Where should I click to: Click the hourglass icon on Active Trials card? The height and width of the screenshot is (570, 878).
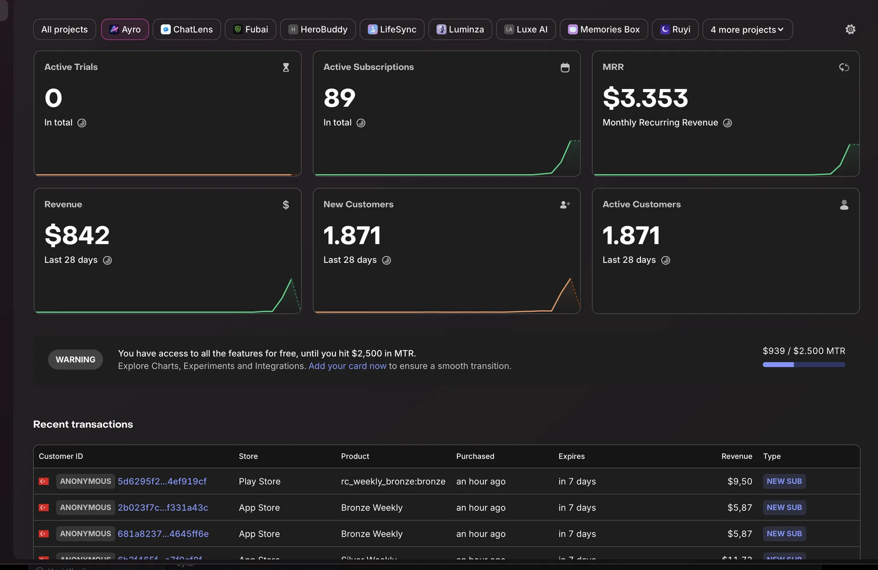286,68
